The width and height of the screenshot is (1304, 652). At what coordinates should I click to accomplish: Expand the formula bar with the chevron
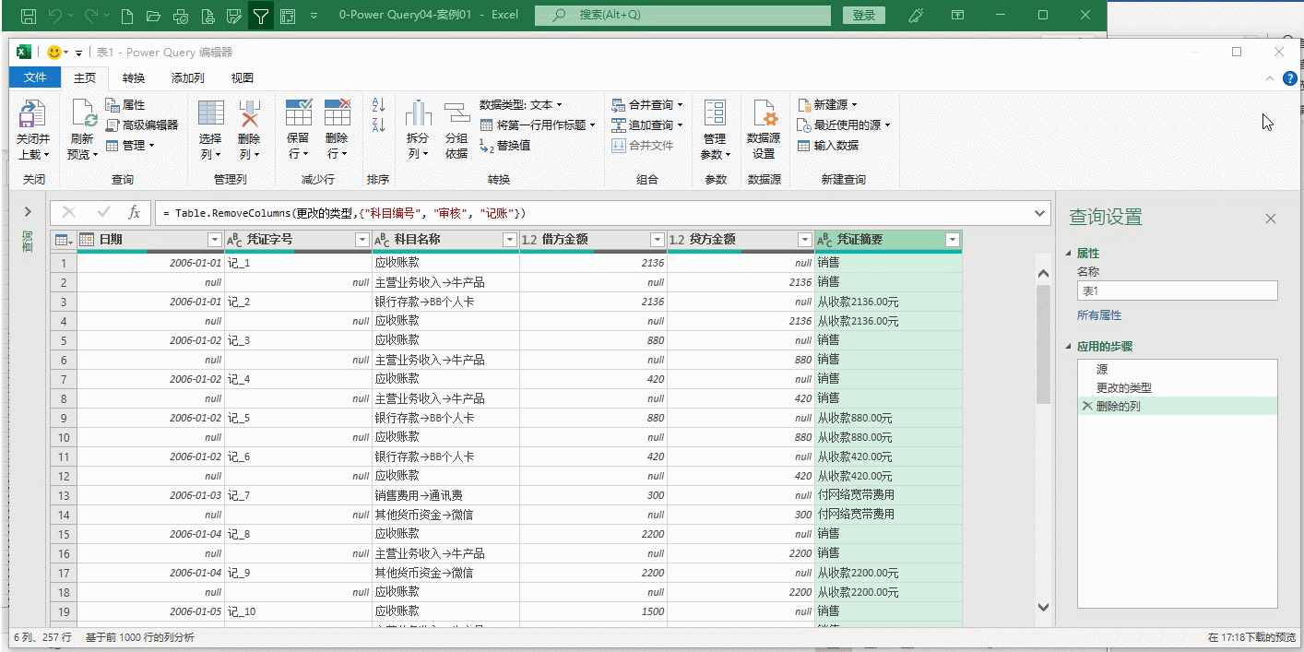click(x=1041, y=213)
